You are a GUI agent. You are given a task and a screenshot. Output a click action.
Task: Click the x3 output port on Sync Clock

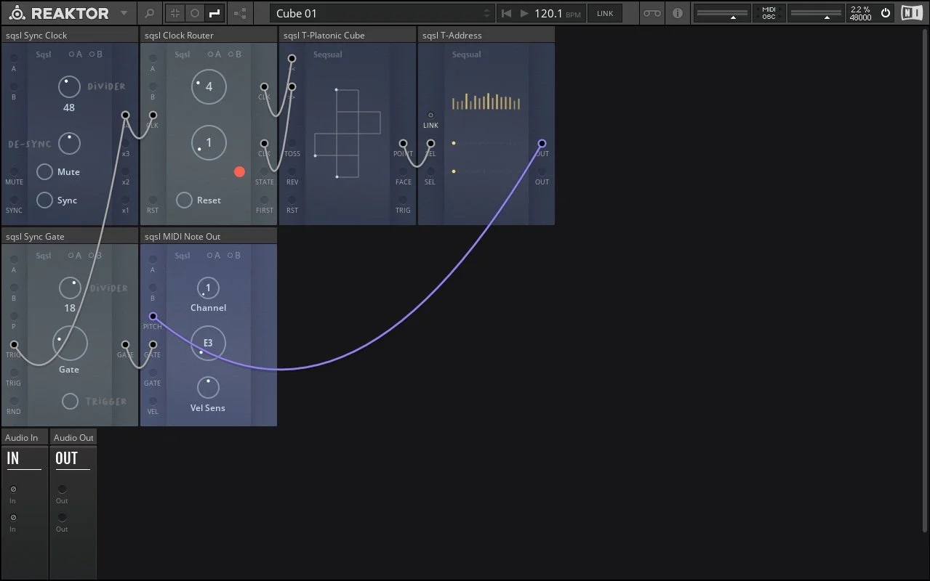point(125,143)
